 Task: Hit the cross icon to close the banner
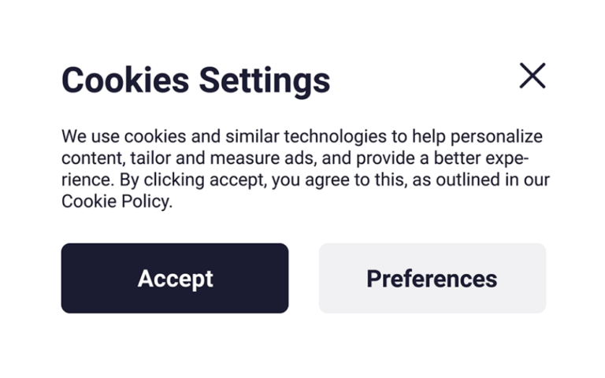point(533,76)
